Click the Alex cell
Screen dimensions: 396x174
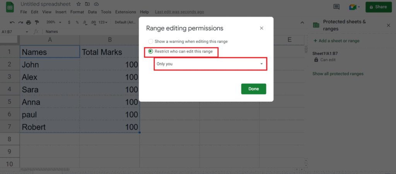pyautogui.click(x=50, y=77)
